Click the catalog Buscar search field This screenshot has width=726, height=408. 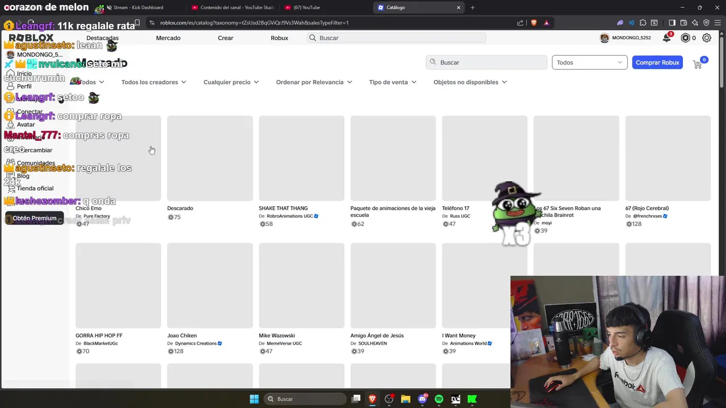click(x=486, y=62)
